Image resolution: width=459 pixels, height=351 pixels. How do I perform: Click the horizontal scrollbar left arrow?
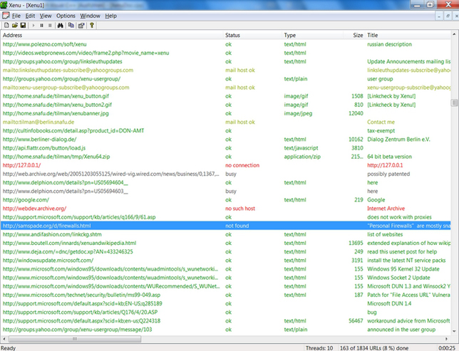pyautogui.click(x=4, y=339)
